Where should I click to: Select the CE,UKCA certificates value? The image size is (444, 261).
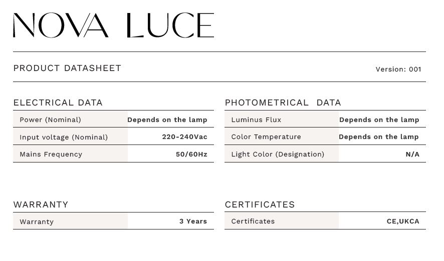[403, 221]
